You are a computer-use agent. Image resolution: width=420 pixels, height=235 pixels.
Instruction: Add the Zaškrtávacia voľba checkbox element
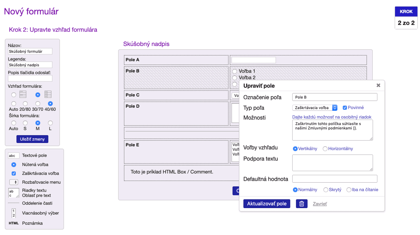(x=14, y=173)
